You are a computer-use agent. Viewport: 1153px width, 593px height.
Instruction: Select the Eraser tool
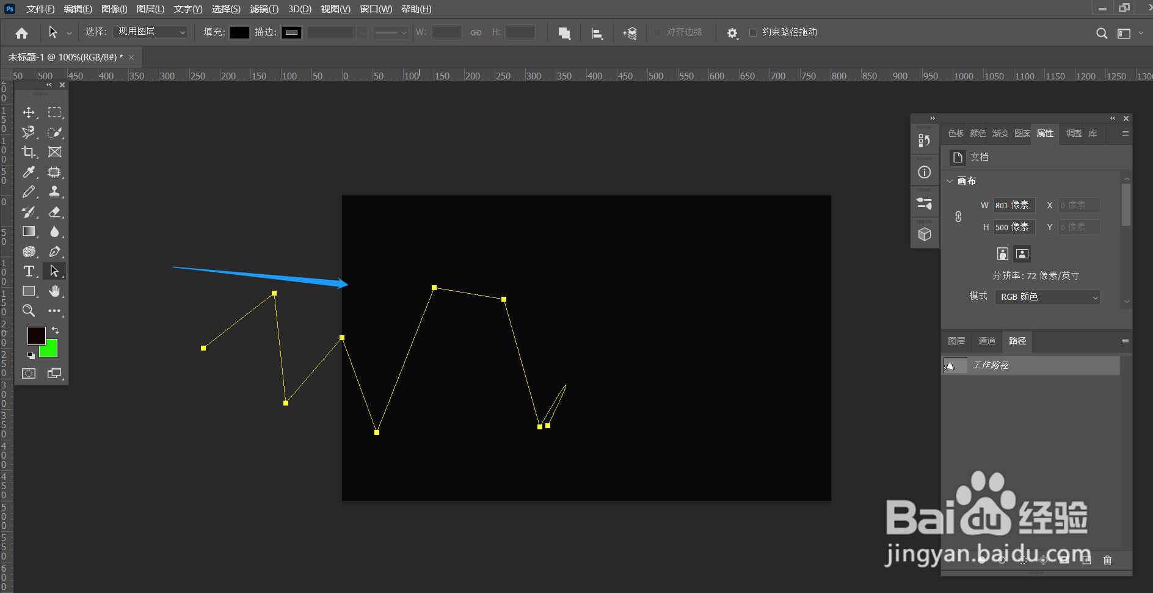click(x=55, y=212)
